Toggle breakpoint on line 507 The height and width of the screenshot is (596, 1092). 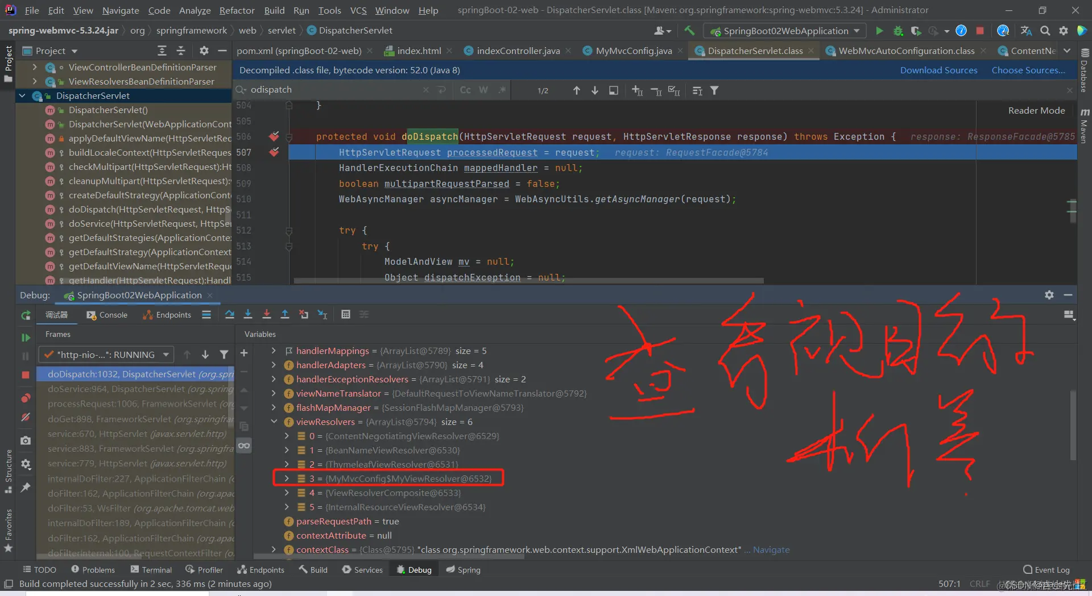pyautogui.click(x=274, y=152)
